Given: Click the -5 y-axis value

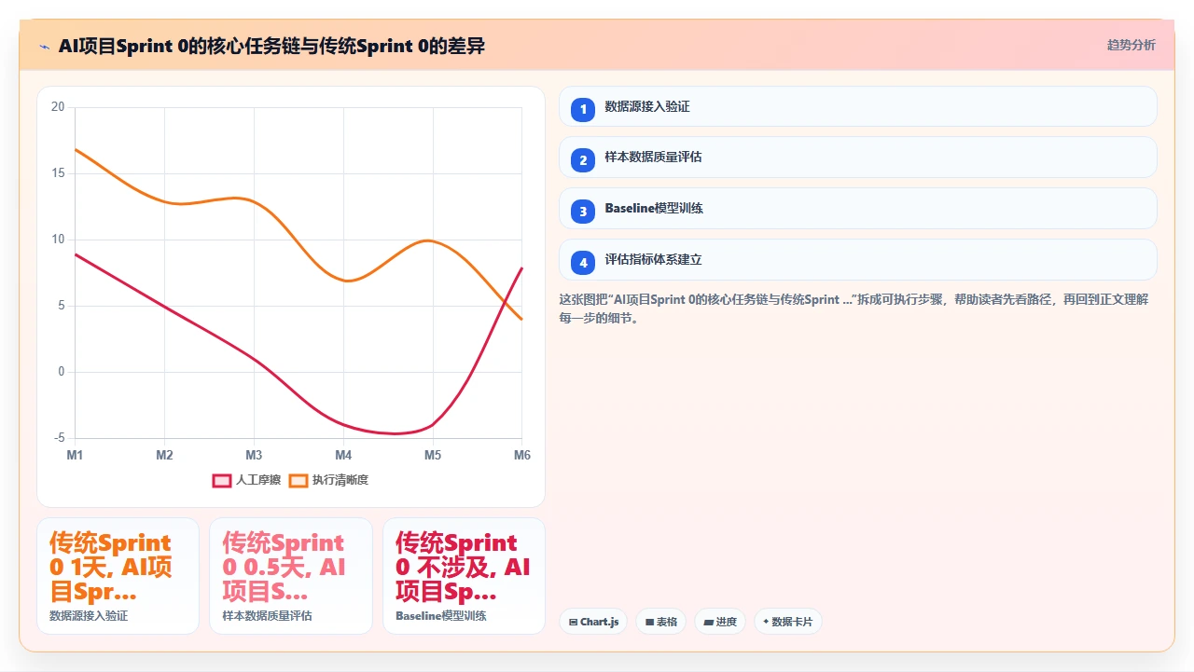Looking at the screenshot, I should (59, 438).
